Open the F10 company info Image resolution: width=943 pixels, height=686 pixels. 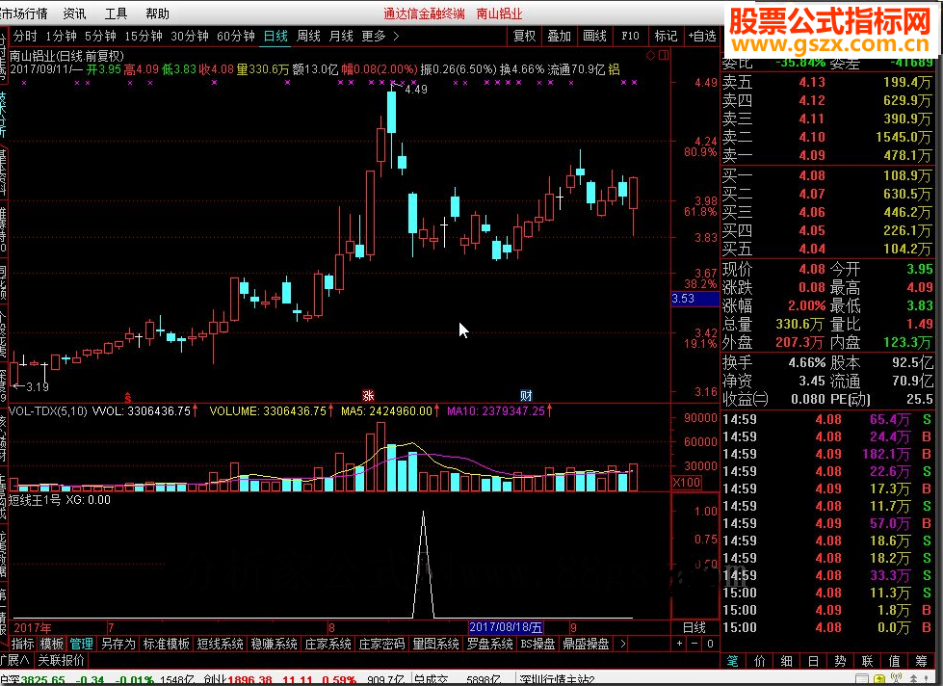pos(630,36)
